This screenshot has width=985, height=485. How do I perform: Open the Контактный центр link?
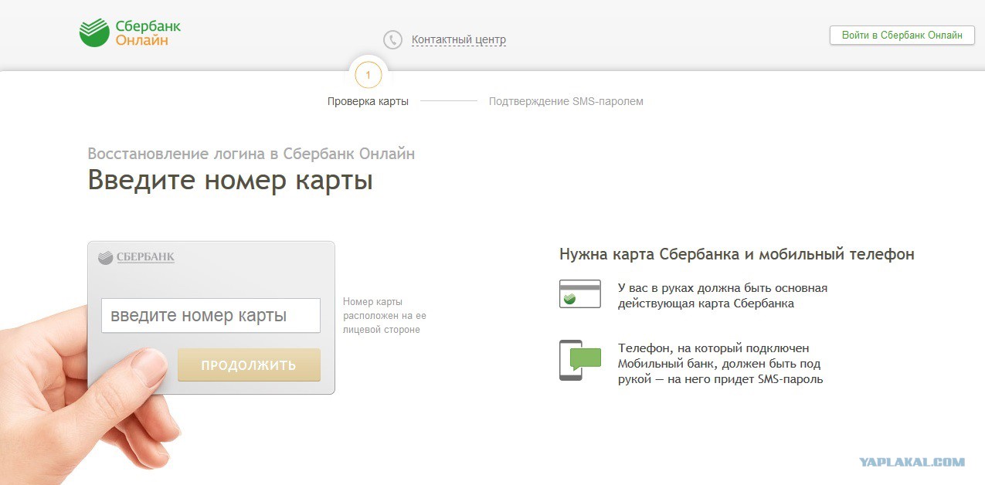(459, 40)
